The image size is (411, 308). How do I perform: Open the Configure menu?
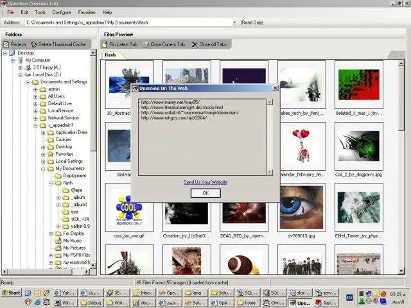(x=62, y=12)
